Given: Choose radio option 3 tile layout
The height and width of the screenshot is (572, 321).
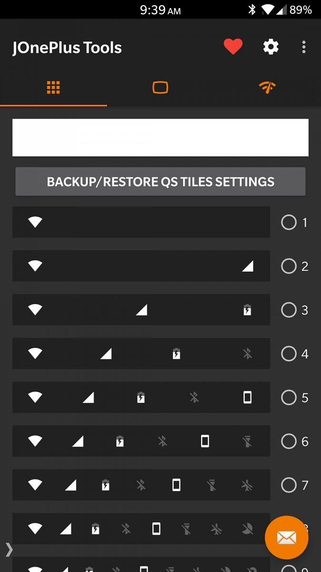Looking at the screenshot, I should 289,310.
